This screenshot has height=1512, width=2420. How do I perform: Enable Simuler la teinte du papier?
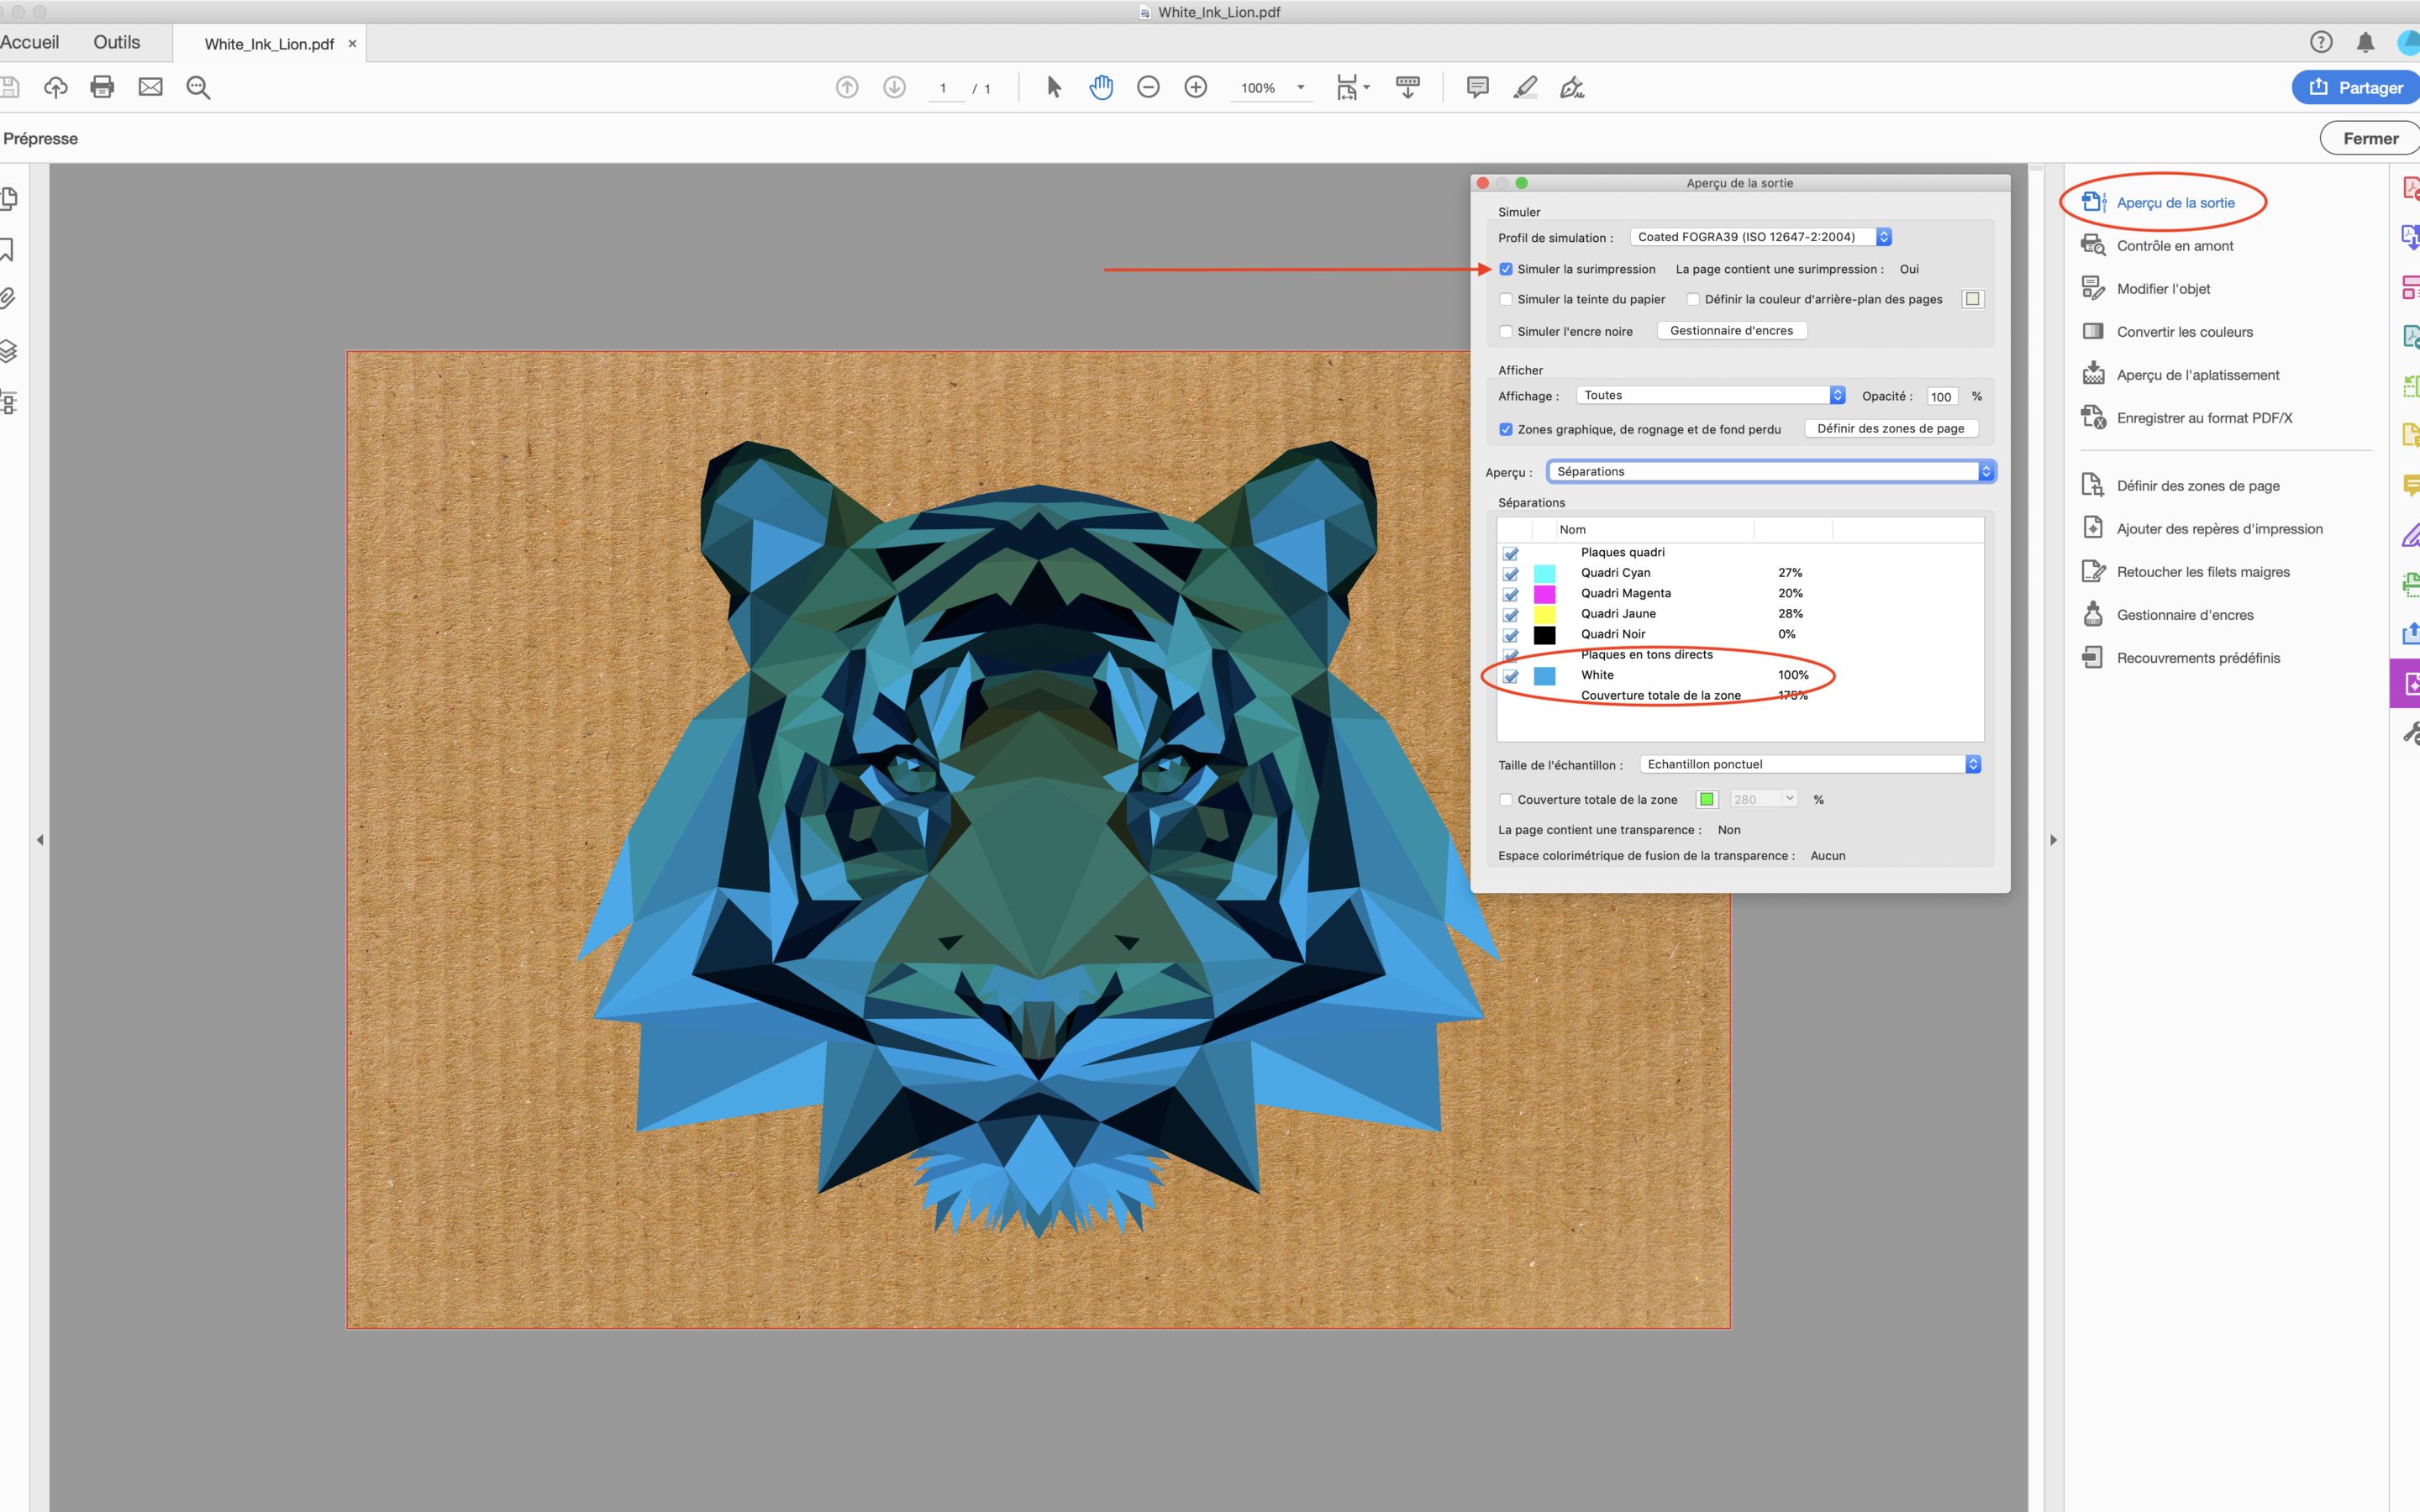coord(1506,299)
